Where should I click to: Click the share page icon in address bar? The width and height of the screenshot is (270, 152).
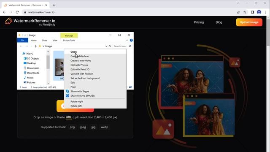238,12
